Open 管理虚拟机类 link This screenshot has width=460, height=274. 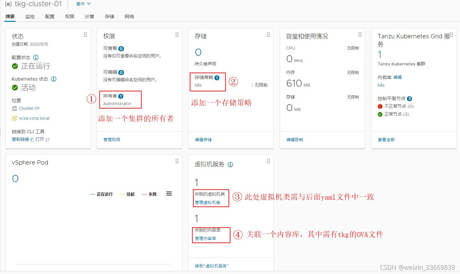tap(207, 203)
